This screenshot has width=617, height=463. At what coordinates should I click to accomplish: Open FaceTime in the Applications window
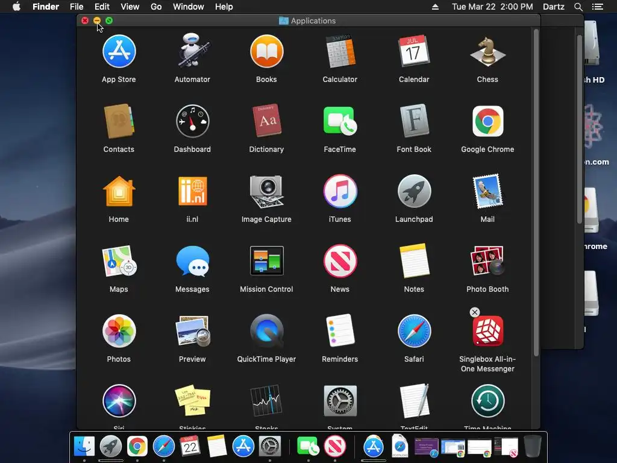pos(340,121)
